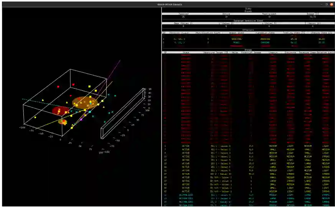
Task: Click the Neutralized column header in stats
Action: click(x=269, y=14)
